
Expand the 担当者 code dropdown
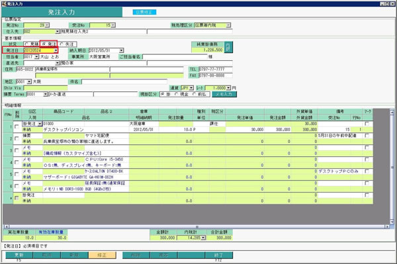coord(36,57)
